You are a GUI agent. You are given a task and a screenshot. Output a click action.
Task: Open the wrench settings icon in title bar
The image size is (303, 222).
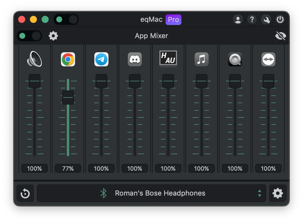point(266,20)
